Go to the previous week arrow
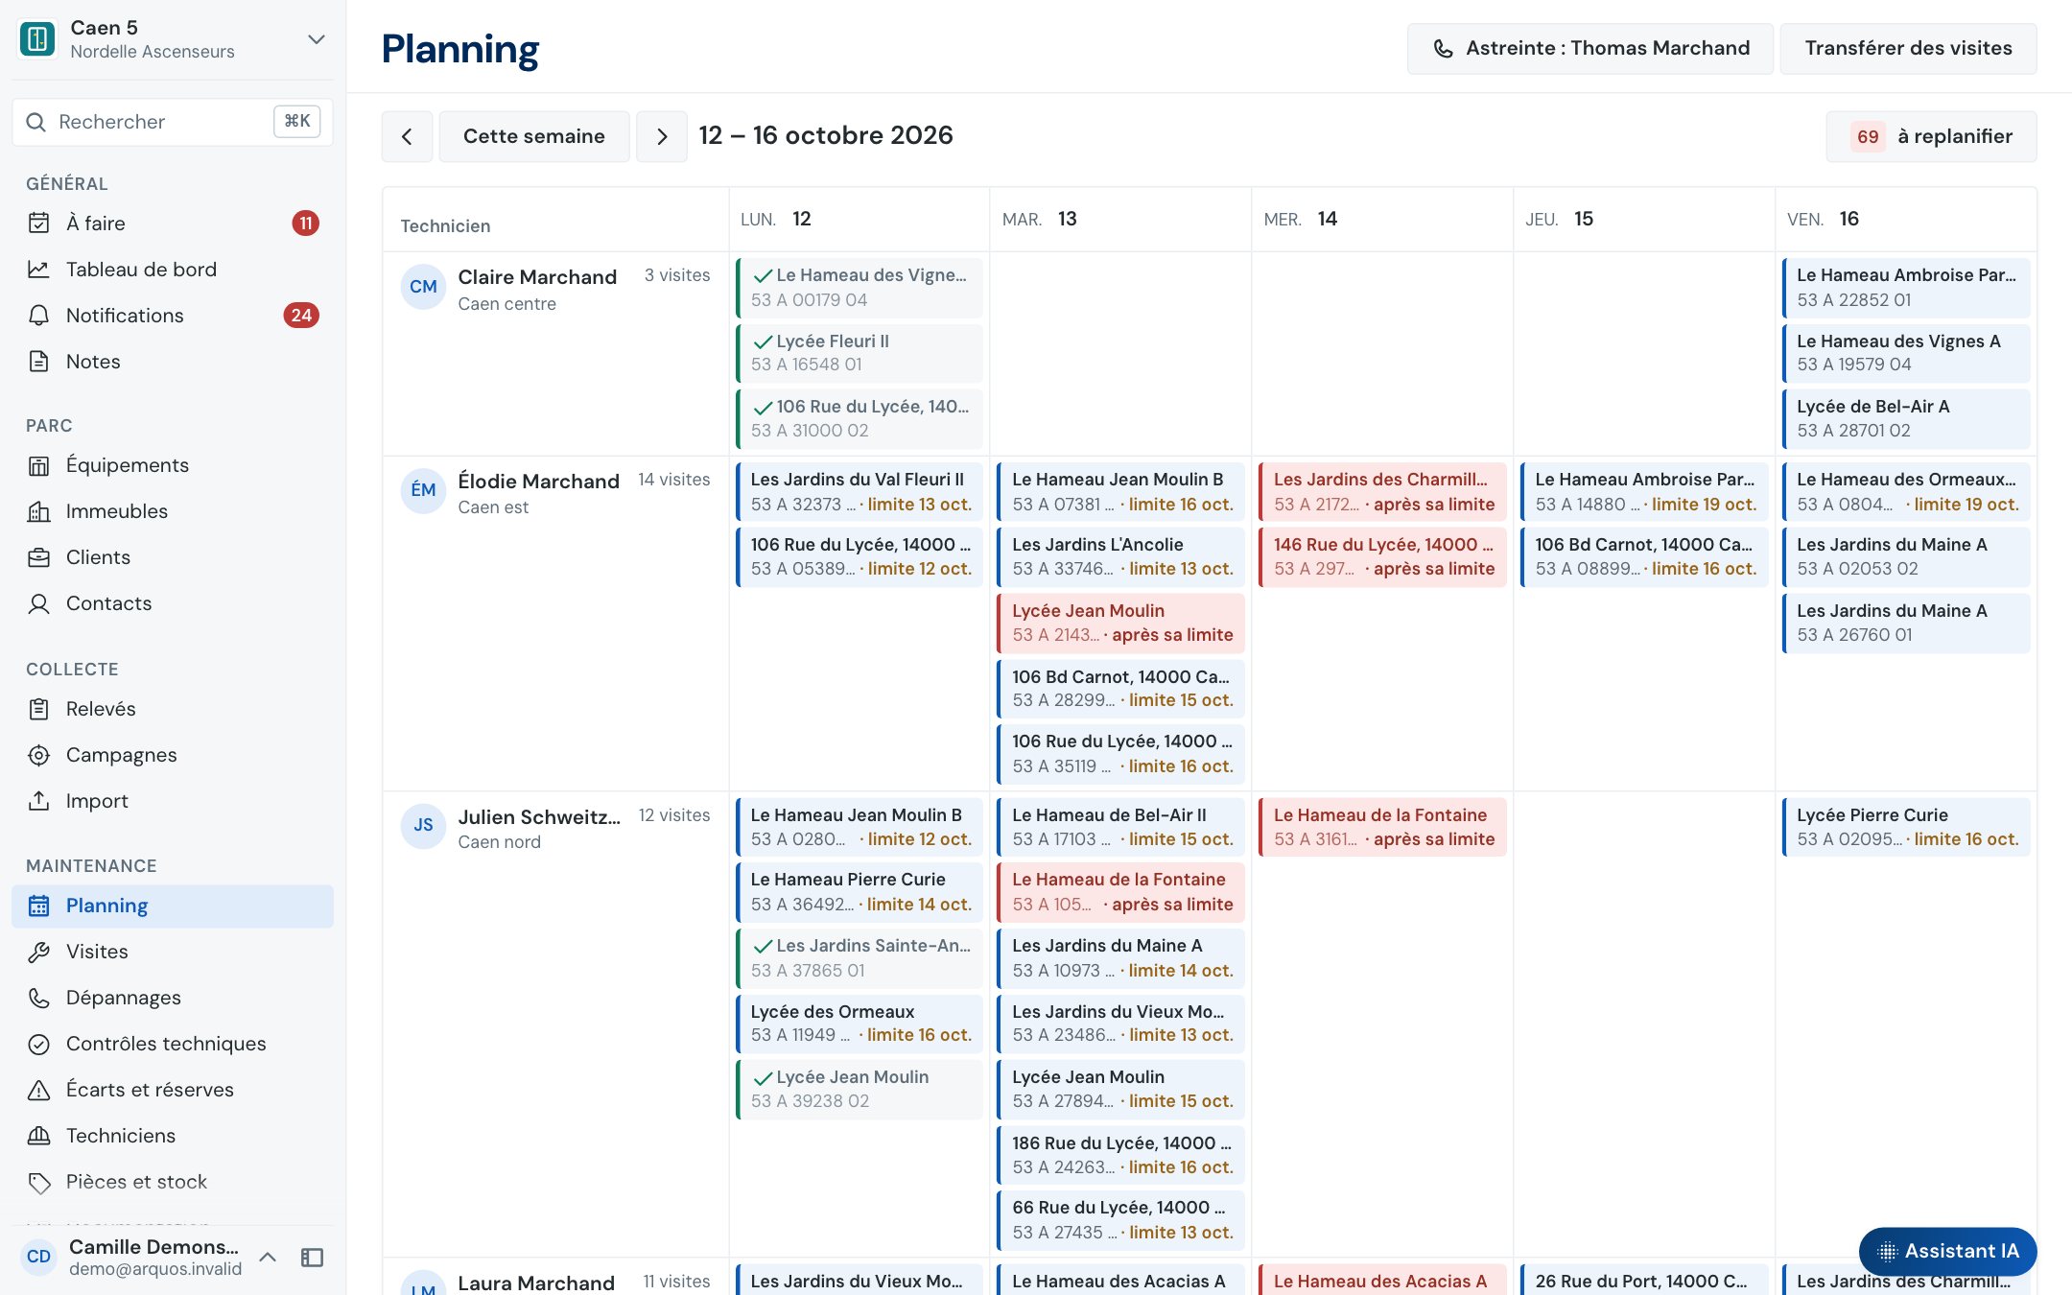2072x1295 pixels. coord(407,136)
